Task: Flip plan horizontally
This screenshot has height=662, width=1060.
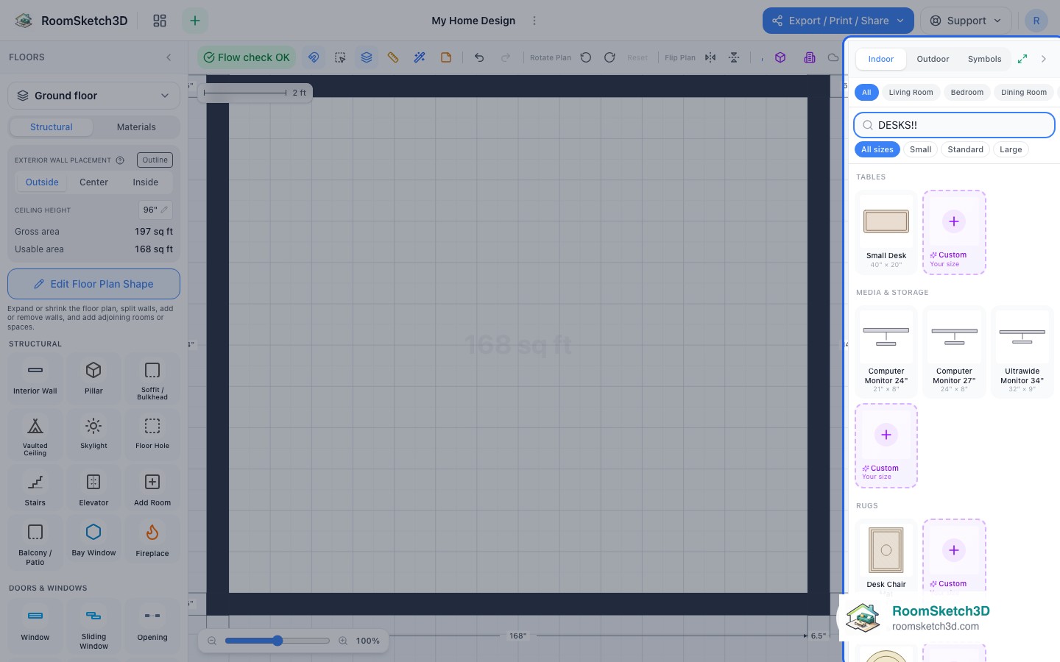Action: 710,57
